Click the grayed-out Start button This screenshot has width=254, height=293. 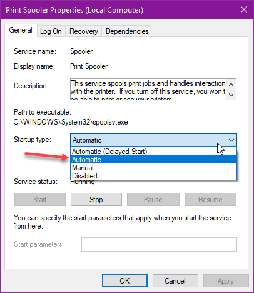[40, 200]
